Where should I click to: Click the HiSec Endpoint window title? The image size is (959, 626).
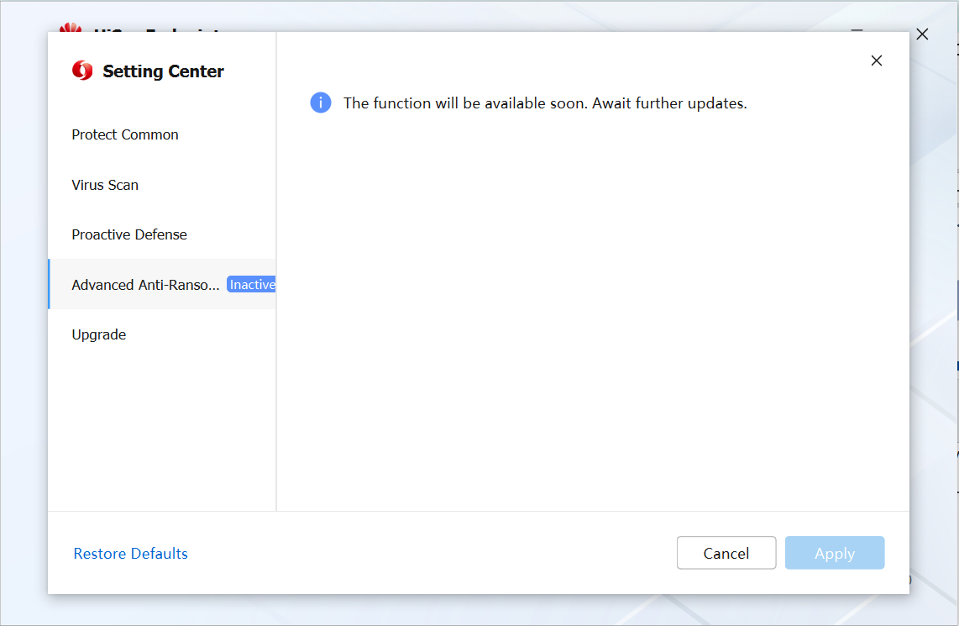click(x=160, y=29)
